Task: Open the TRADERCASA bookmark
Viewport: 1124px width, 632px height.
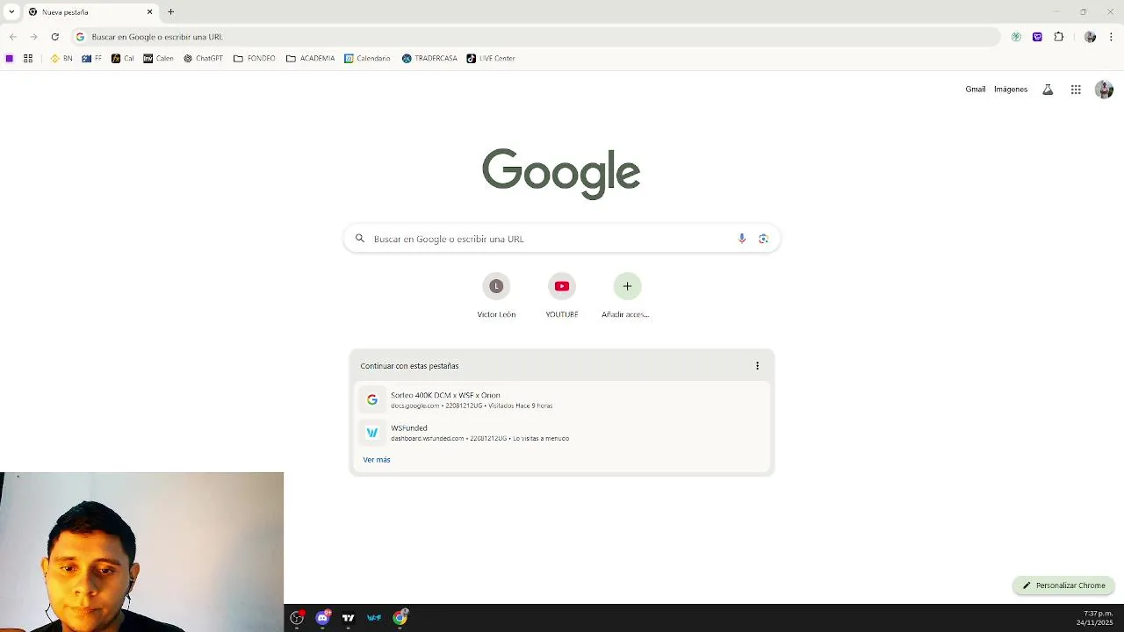Action: [429, 59]
